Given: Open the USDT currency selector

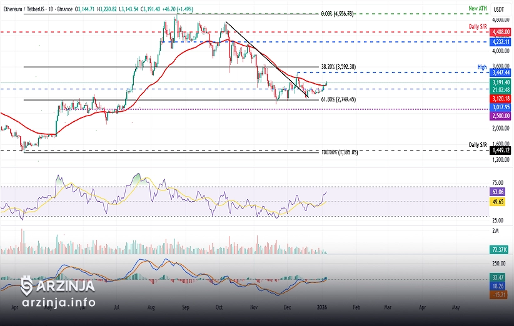Looking at the screenshot, I should point(499,9).
